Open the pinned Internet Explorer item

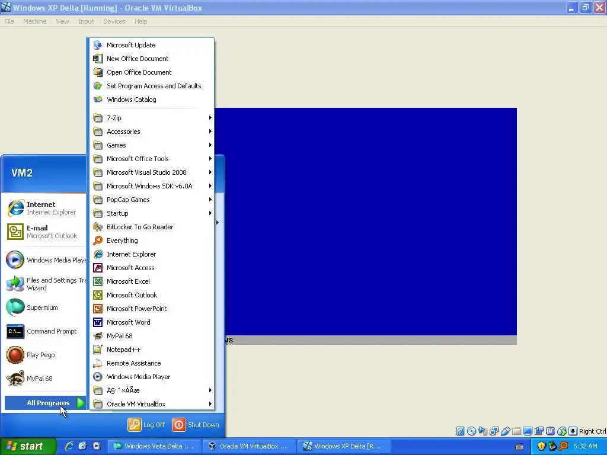45,208
